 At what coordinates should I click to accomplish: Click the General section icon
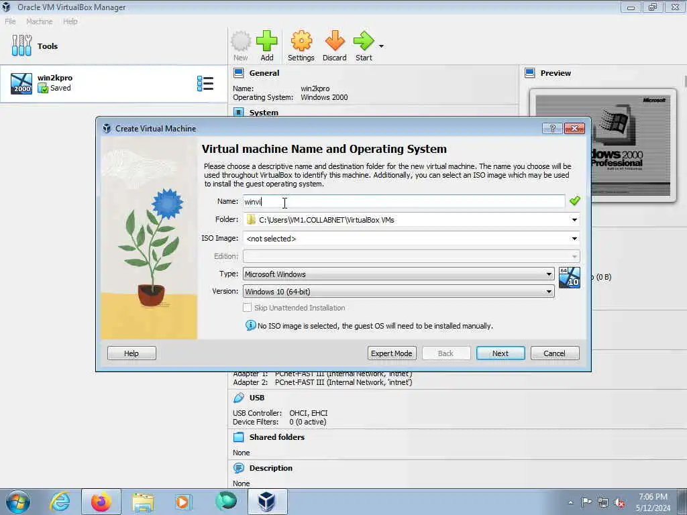coord(239,72)
